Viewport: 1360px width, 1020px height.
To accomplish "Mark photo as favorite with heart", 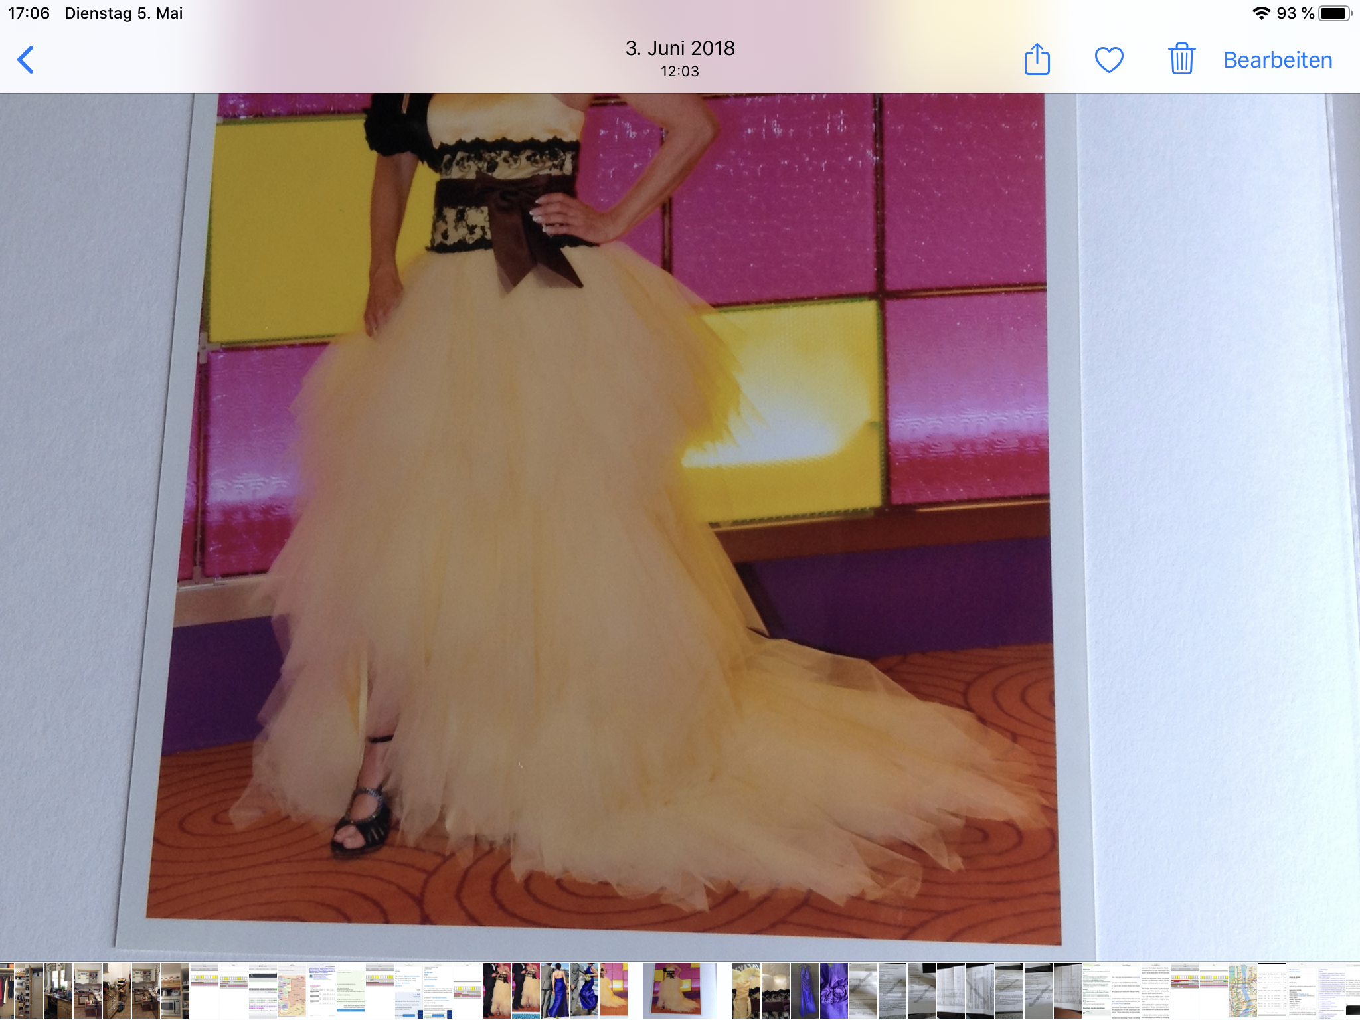I will point(1109,60).
